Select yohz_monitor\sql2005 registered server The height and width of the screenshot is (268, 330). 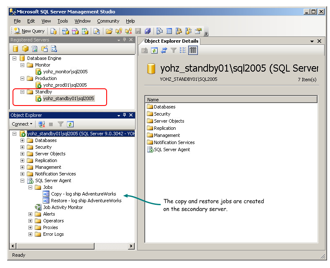(65, 72)
